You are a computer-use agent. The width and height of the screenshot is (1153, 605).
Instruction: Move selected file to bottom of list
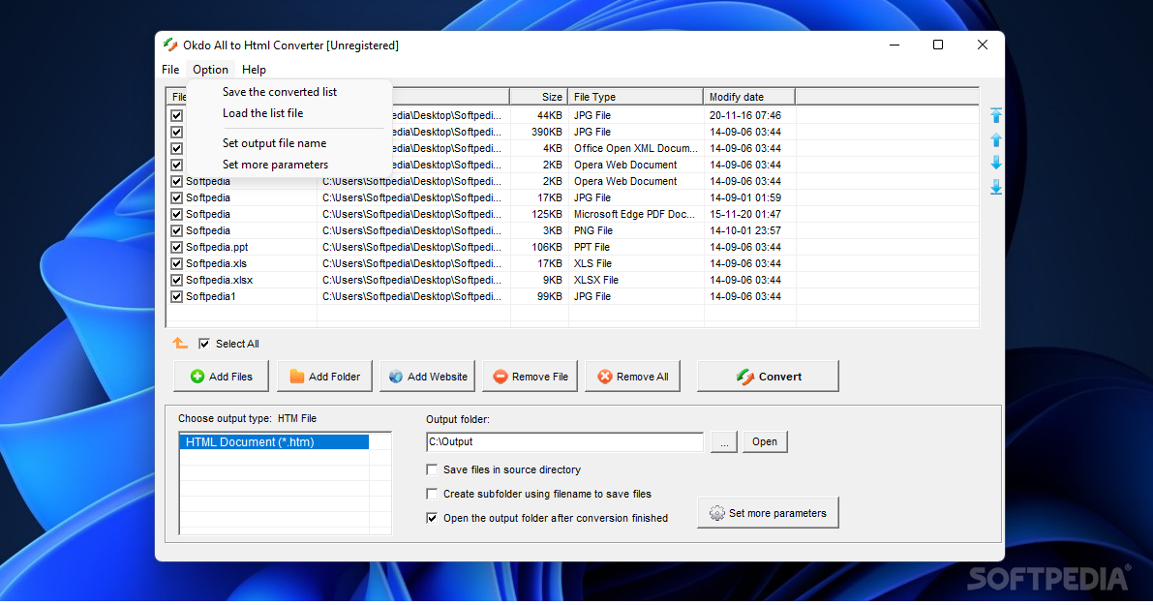tap(995, 188)
